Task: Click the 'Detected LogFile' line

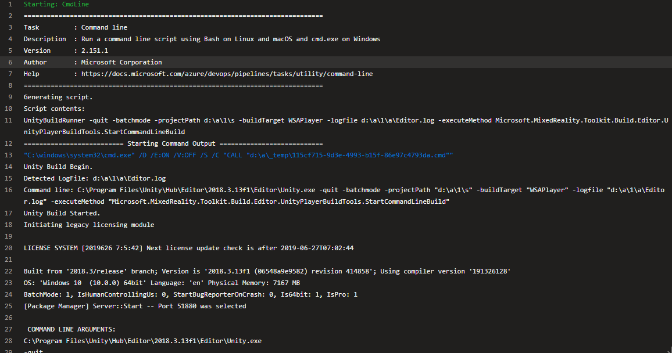Action: pos(95,178)
